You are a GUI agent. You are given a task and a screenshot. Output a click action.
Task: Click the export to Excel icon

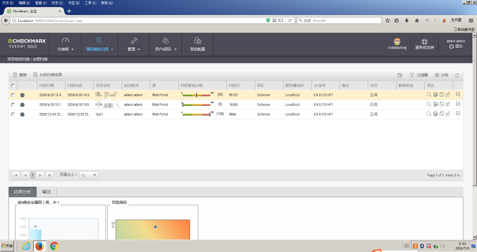click(x=400, y=75)
